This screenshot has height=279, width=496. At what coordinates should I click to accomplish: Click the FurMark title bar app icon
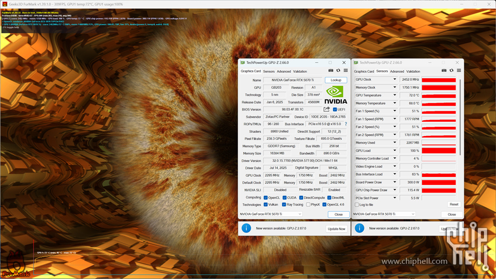pos(5,4)
